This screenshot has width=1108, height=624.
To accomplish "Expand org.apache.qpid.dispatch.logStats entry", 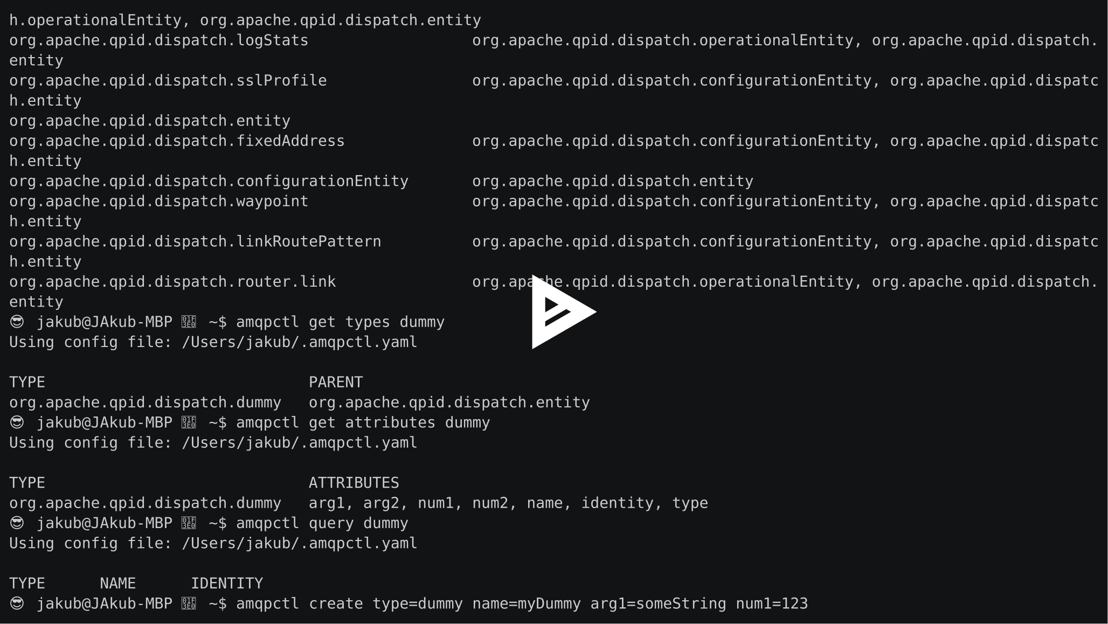I will click(151, 39).
